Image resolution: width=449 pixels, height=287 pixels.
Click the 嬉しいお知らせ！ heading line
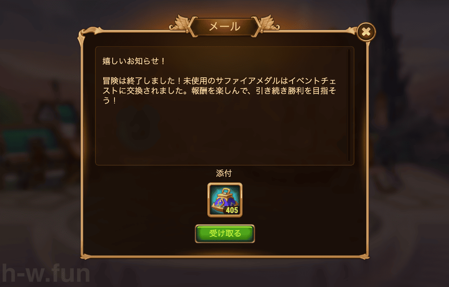tap(134, 61)
